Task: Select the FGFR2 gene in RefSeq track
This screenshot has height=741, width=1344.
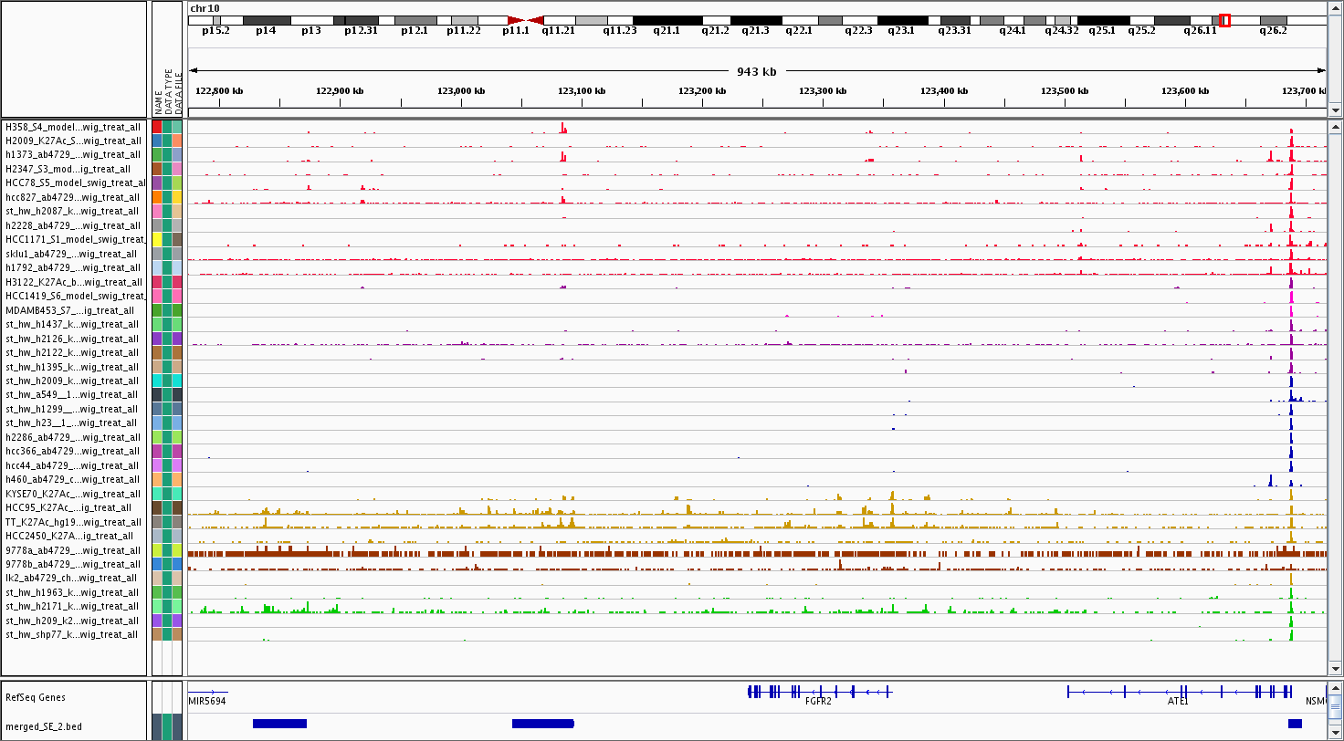Action: (818, 692)
